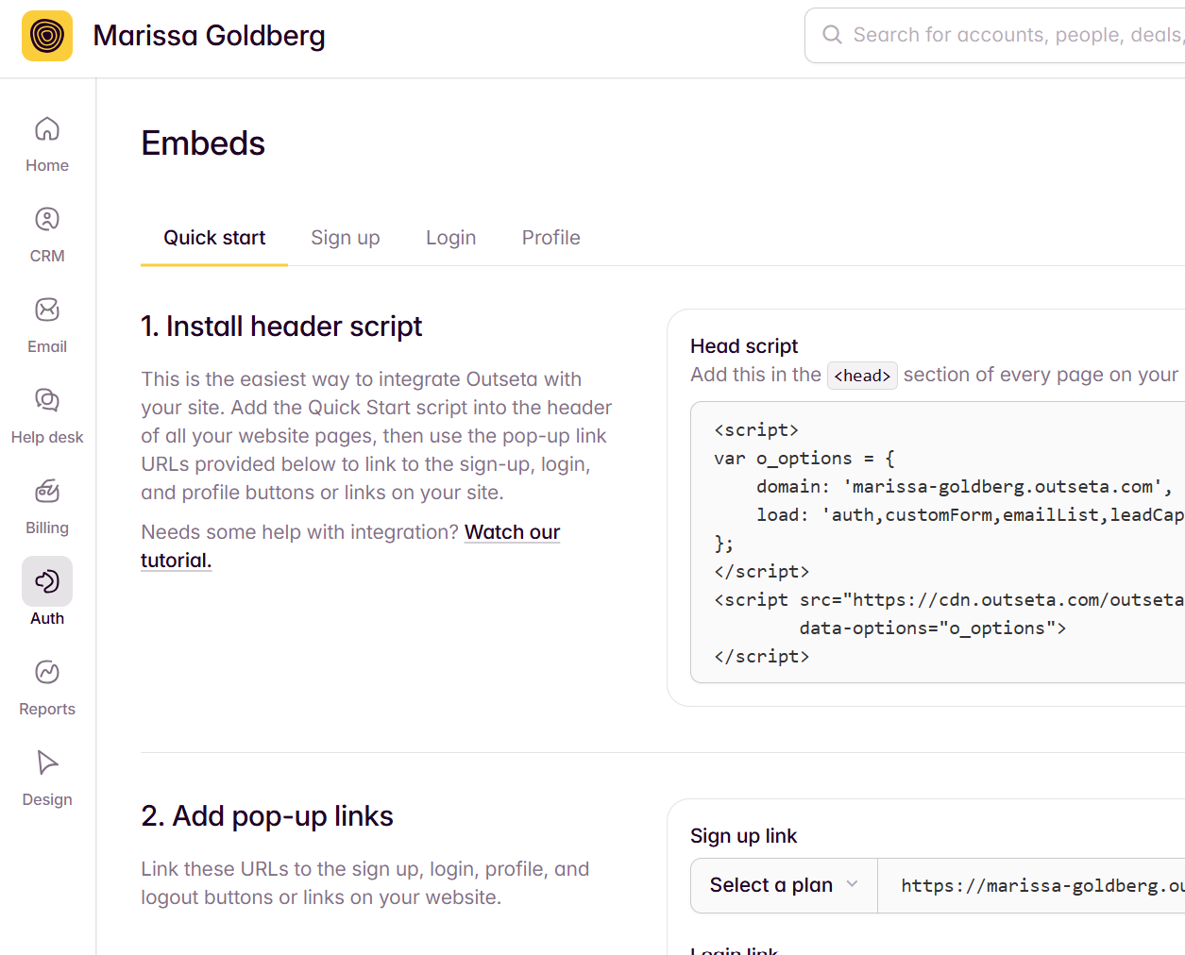Click the data-options line in script
The image size is (1185, 955).
click(933, 628)
